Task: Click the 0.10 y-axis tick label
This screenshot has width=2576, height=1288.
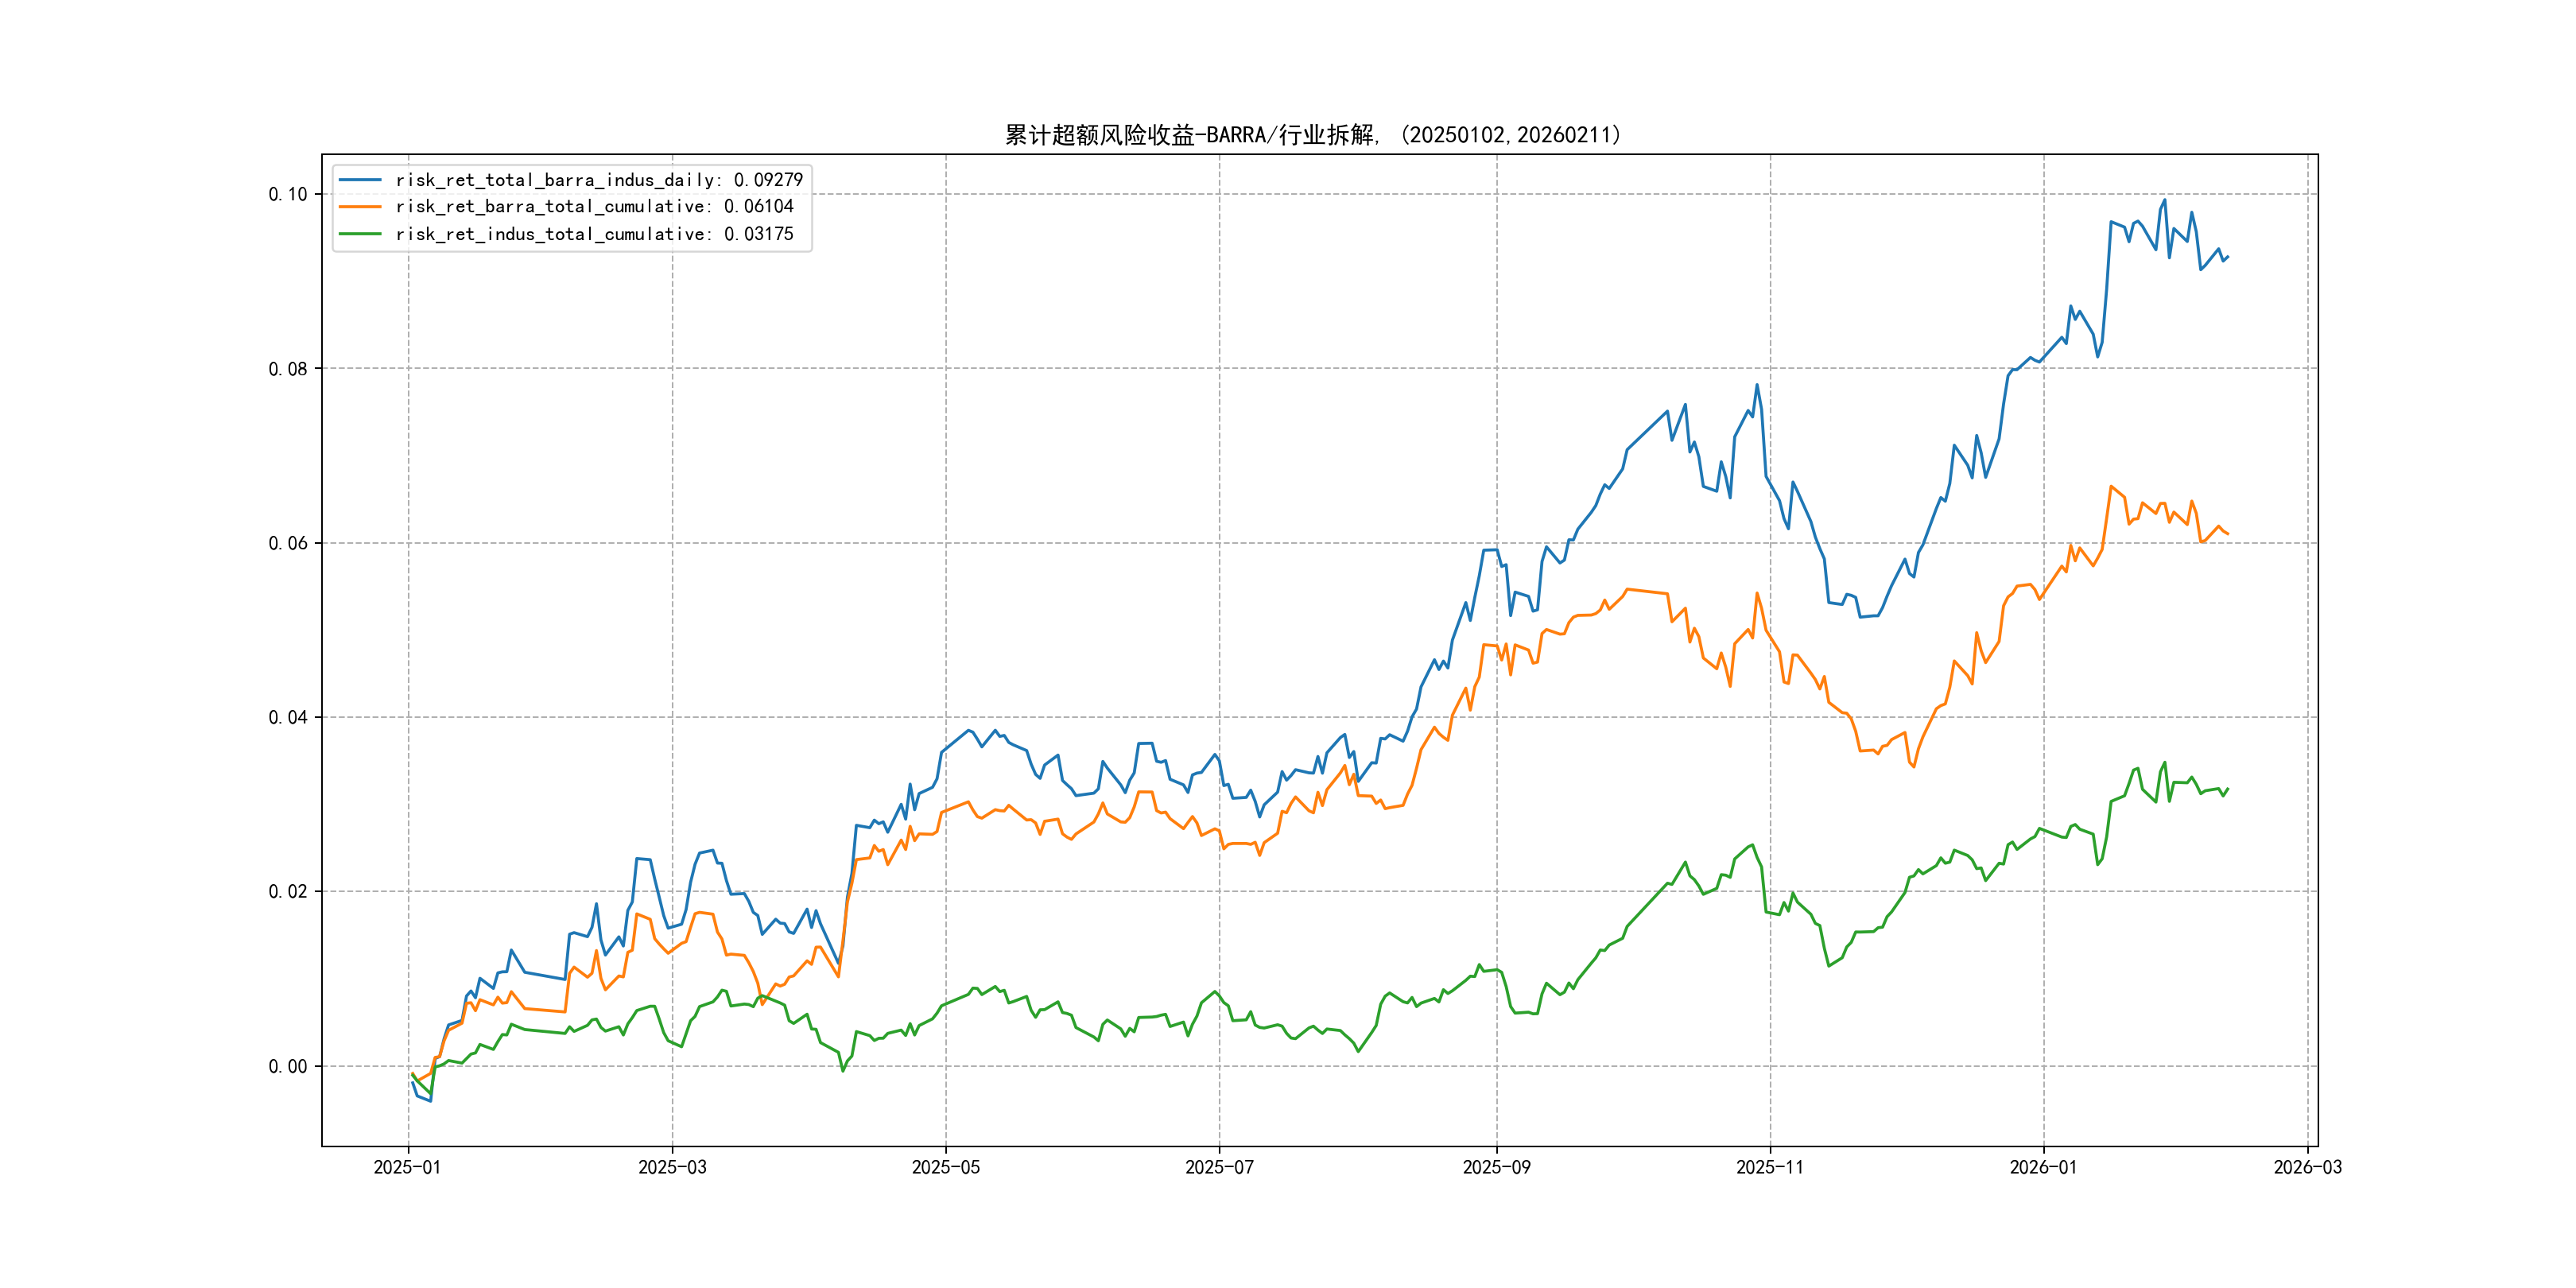Action: [288, 194]
